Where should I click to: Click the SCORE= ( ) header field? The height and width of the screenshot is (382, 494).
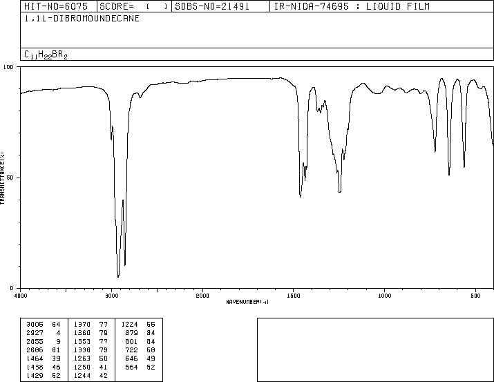coord(133,6)
